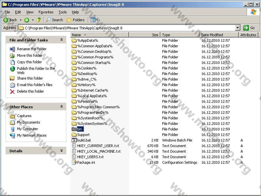Sort by Attributes column header
Viewport: 261px width, 196px height.
[248, 35]
